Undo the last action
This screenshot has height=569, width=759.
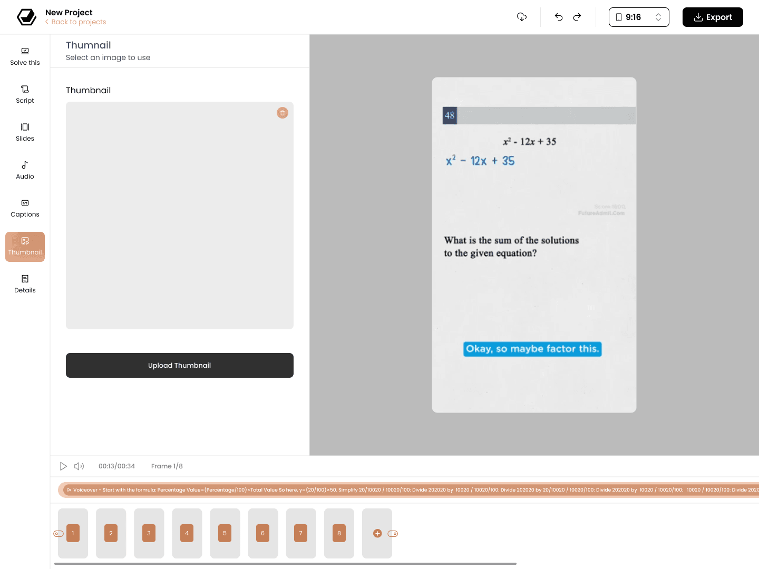click(x=559, y=17)
